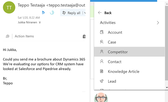Viewport: 168px width, 102px height.
Task: Select Contact from the entity list
Action: coord(130,61)
